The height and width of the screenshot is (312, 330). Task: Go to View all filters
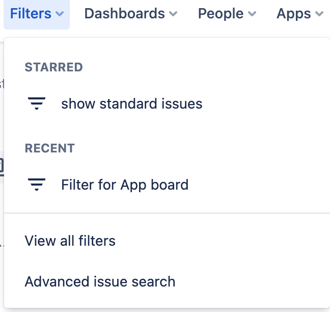point(70,241)
